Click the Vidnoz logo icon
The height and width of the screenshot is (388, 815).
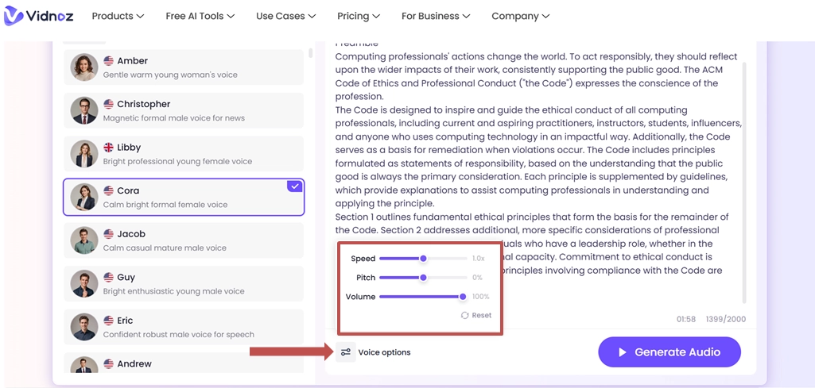[x=14, y=15]
